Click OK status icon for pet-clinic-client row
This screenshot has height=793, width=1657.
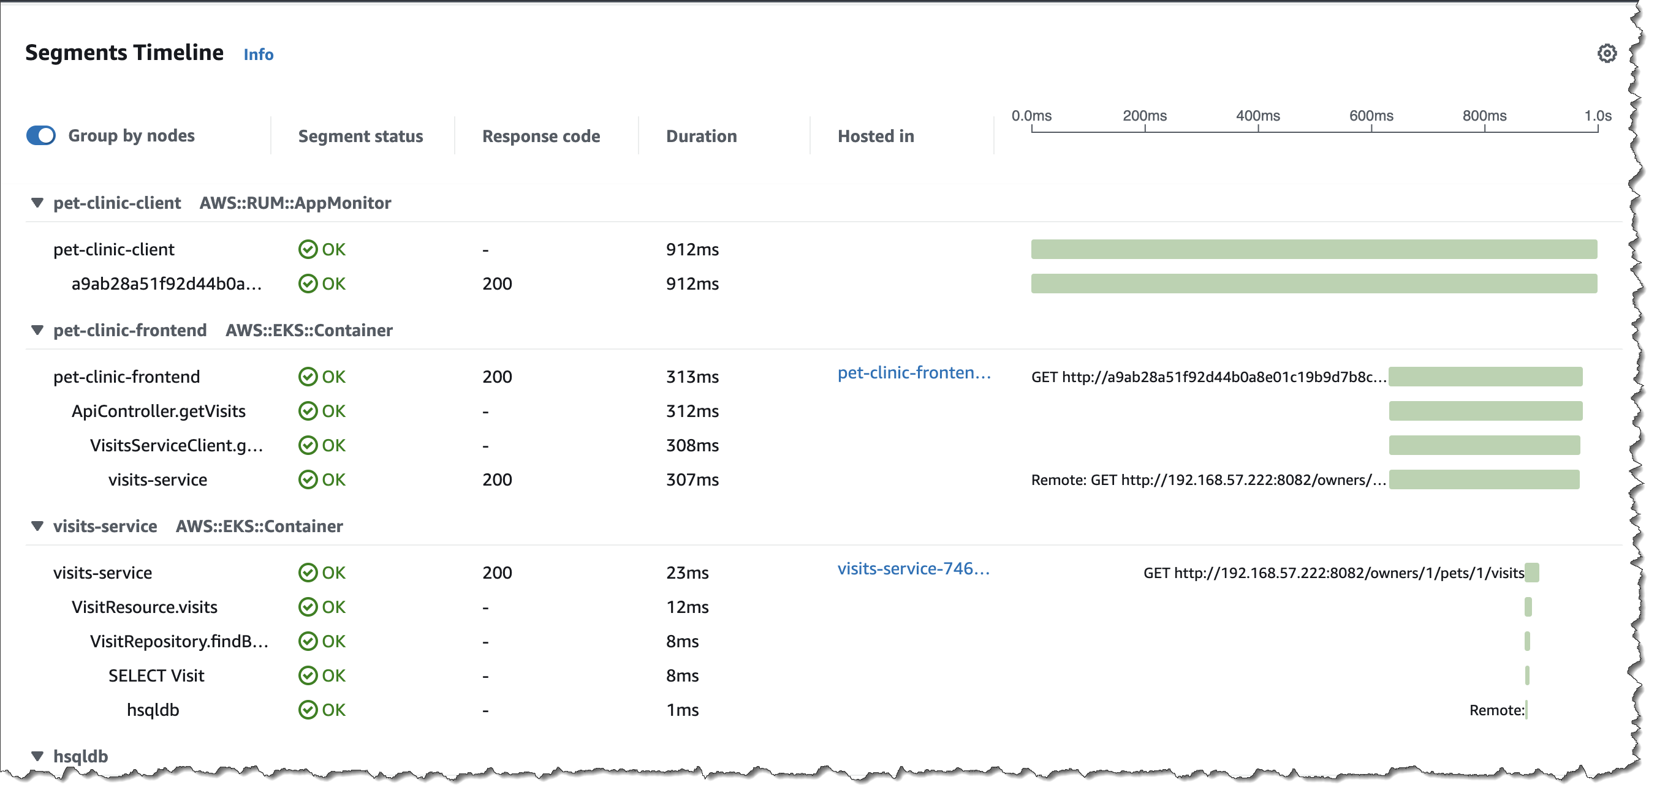point(308,249)
